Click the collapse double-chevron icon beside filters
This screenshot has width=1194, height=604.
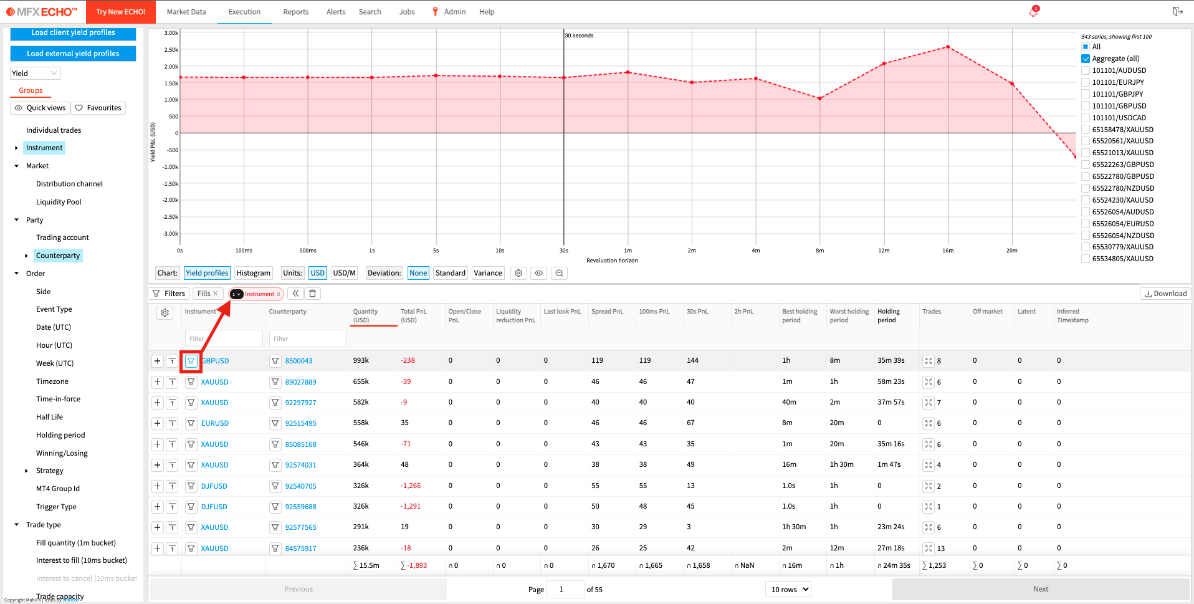click(295, 294)
